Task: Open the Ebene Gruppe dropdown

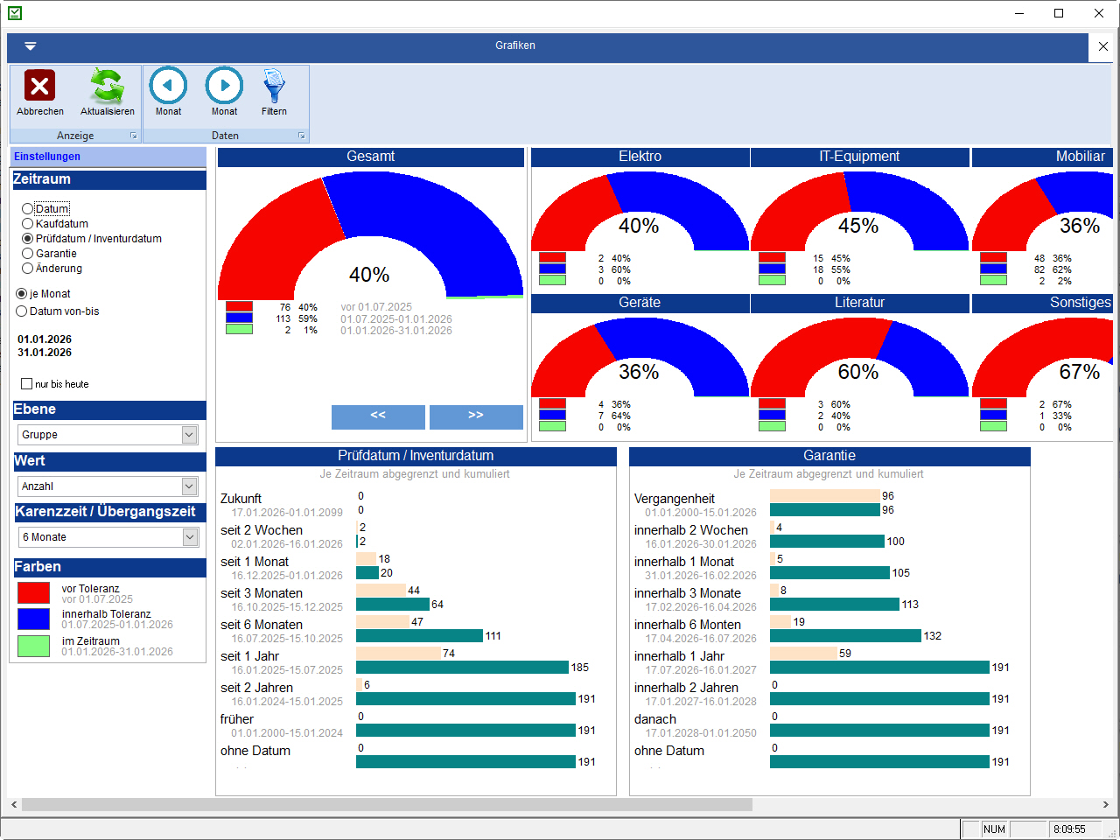Action: click(x=189, y=435)
